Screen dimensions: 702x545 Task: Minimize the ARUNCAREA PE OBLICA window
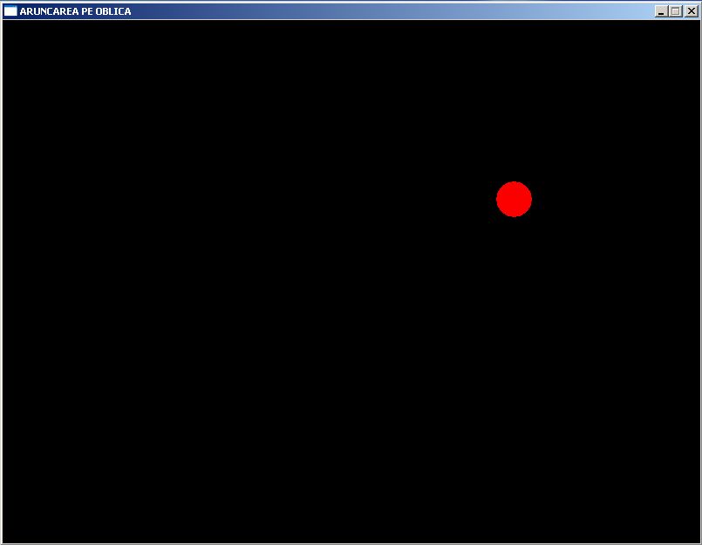[x=661, y=11]
